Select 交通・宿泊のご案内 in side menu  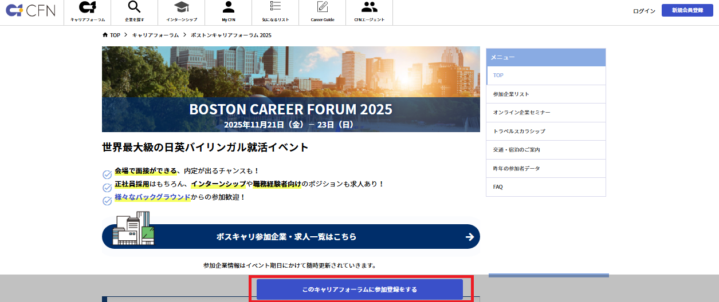(x=546, y=150)
